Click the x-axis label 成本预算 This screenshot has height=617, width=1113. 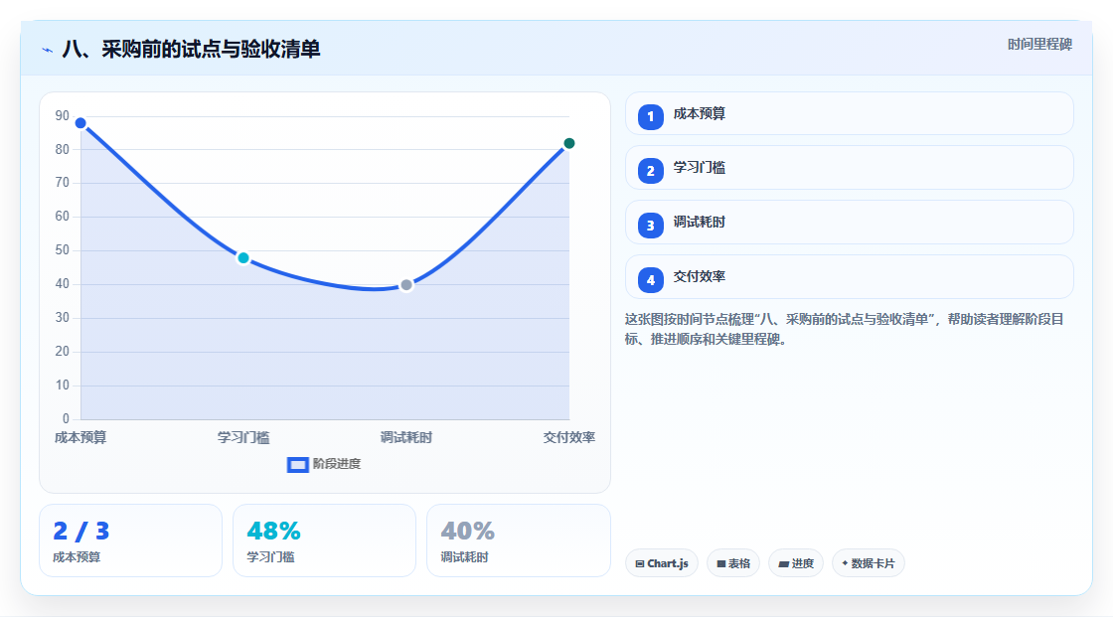[80, 437]
